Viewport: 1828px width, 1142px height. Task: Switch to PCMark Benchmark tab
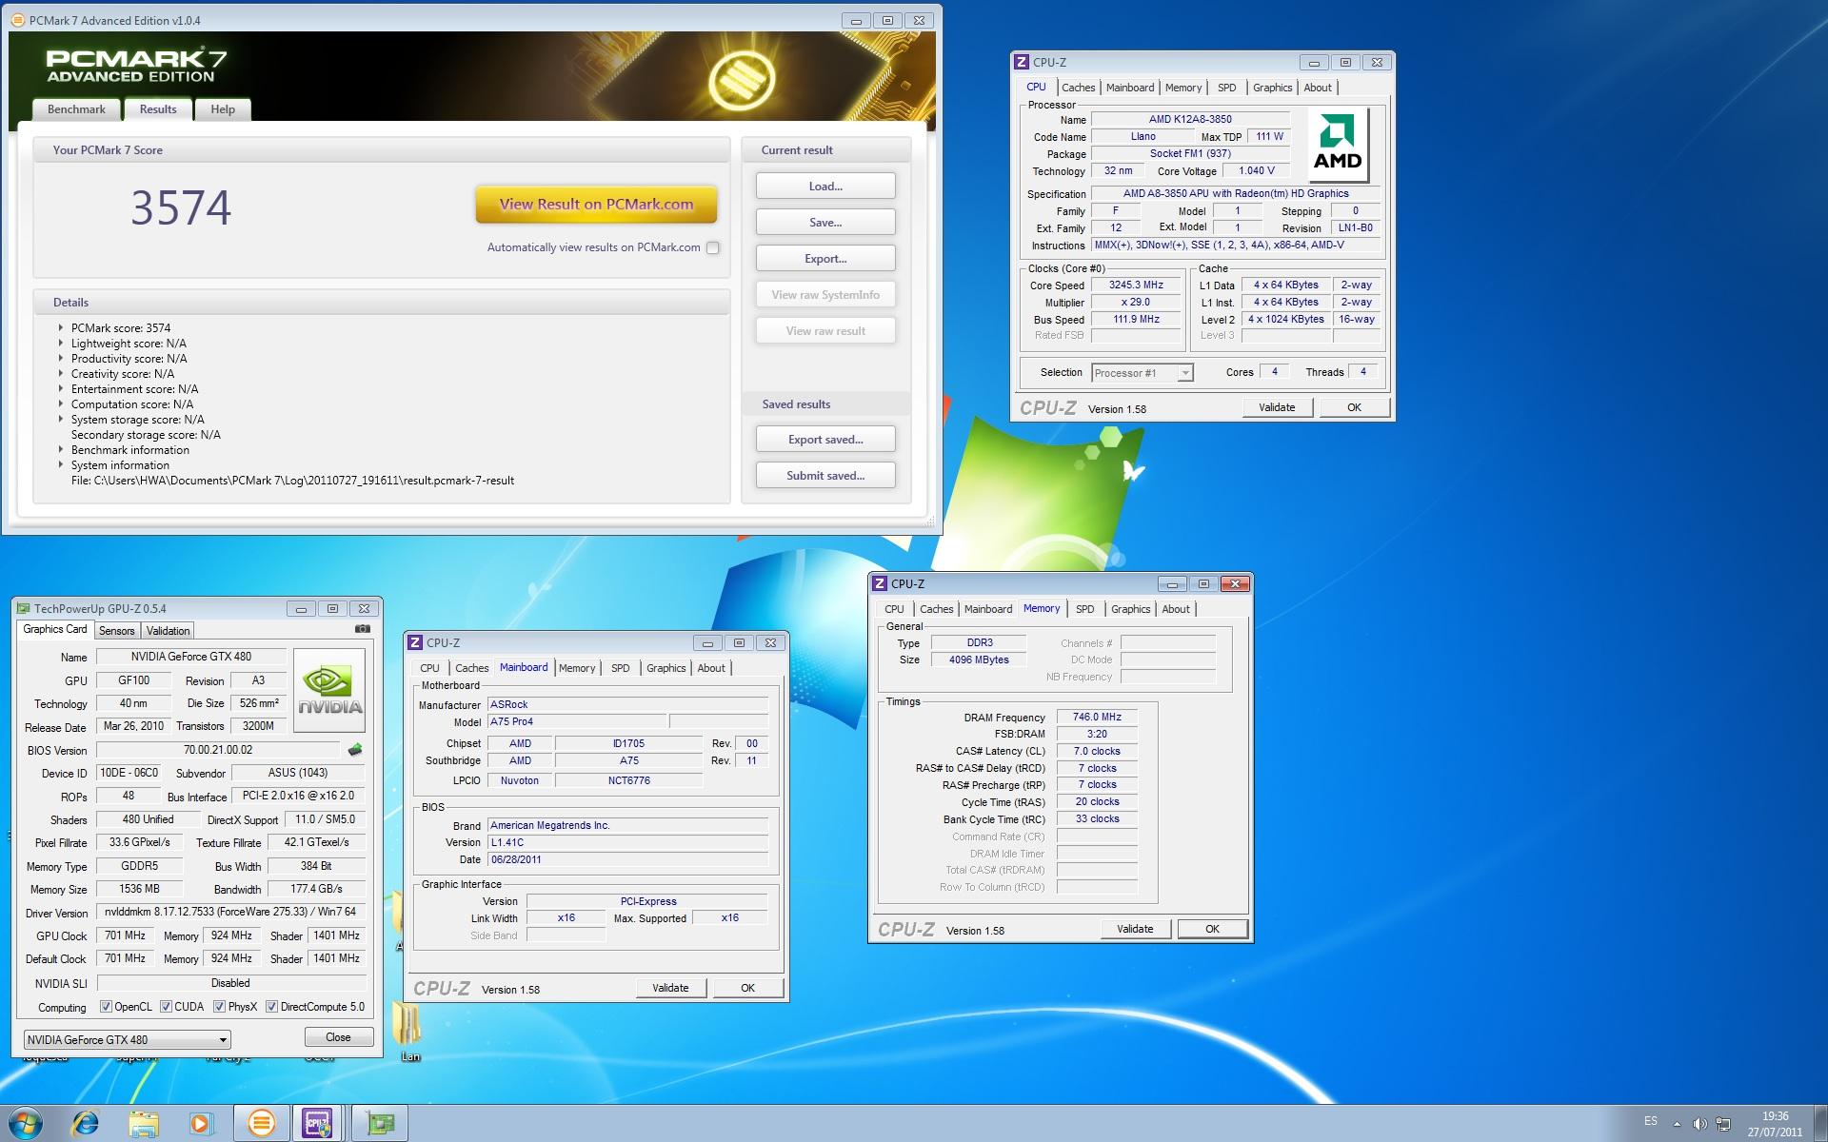coord(76,109)
